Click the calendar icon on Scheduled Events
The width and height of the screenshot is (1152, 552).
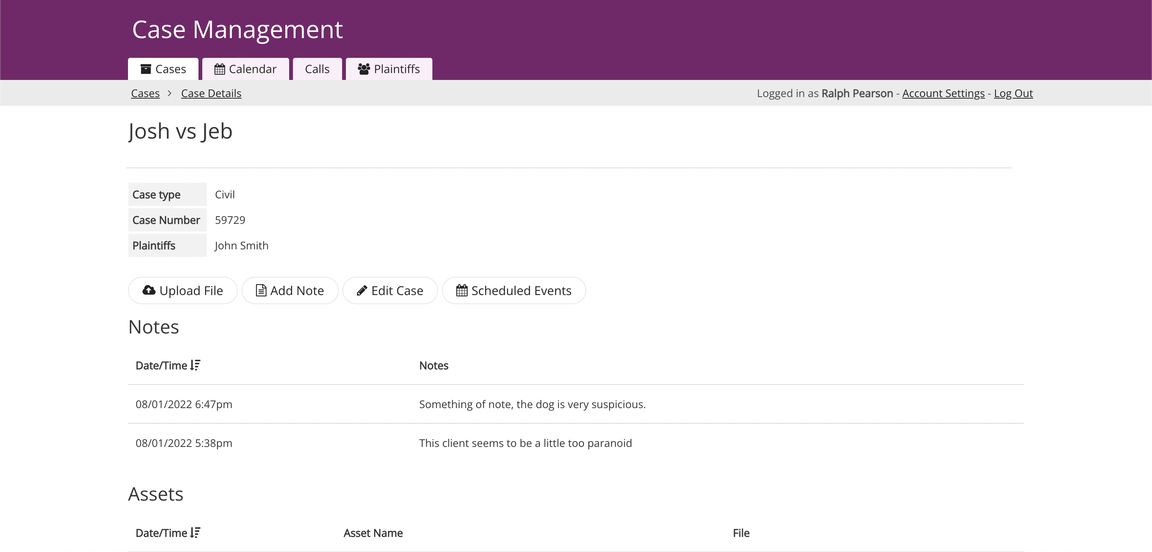461,290
